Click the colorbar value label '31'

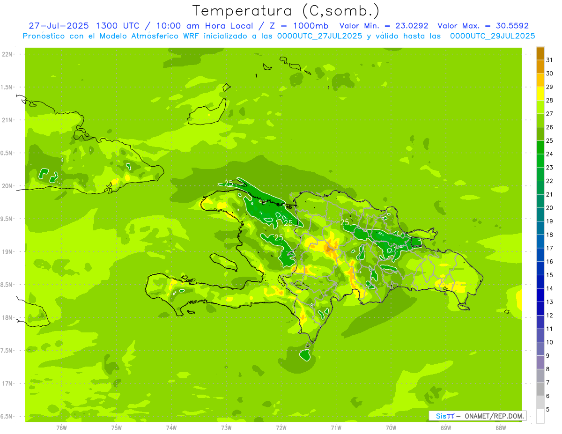[x=550, y=60]
